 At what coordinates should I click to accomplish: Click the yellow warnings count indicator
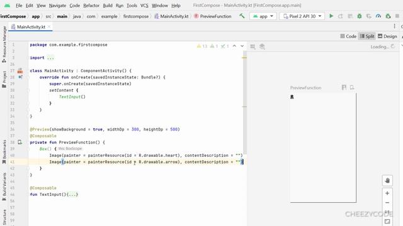(201, 46)
